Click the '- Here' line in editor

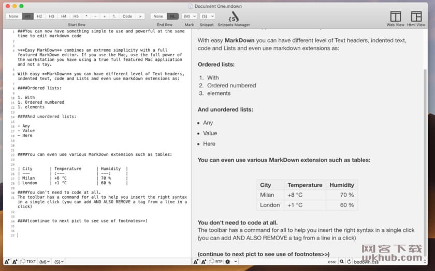coord(25,135)
